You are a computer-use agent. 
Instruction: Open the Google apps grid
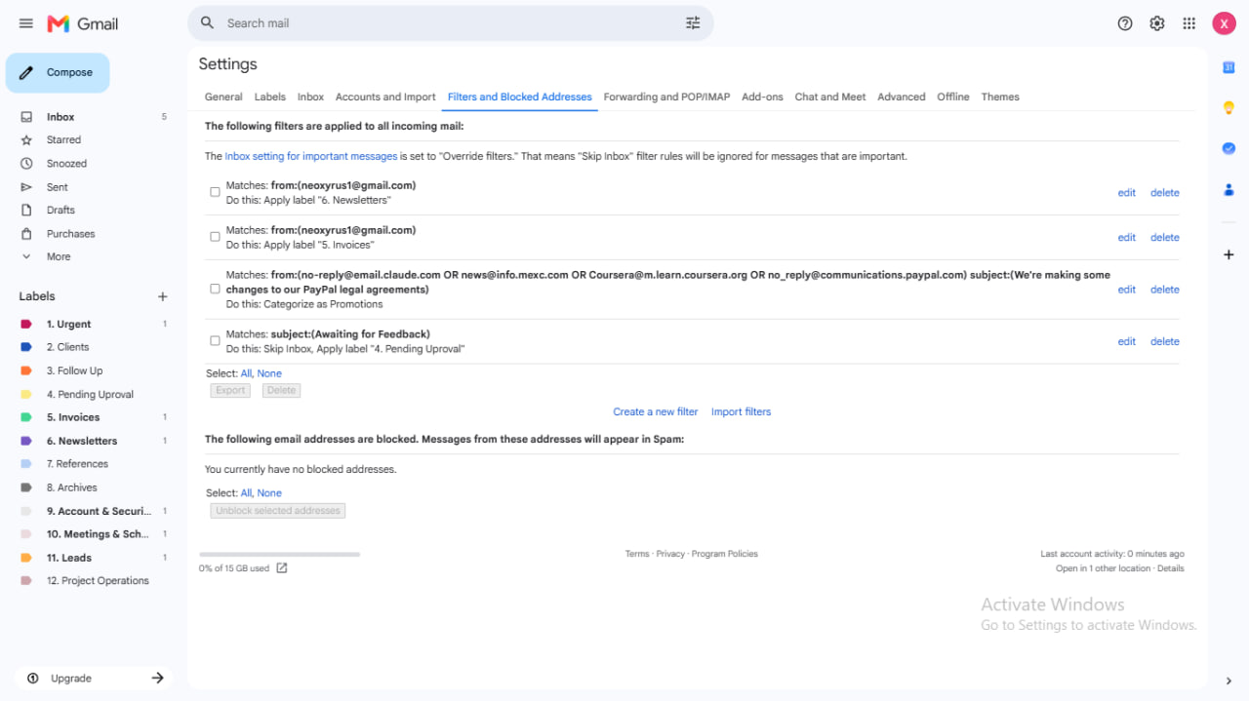[1189, 23]
